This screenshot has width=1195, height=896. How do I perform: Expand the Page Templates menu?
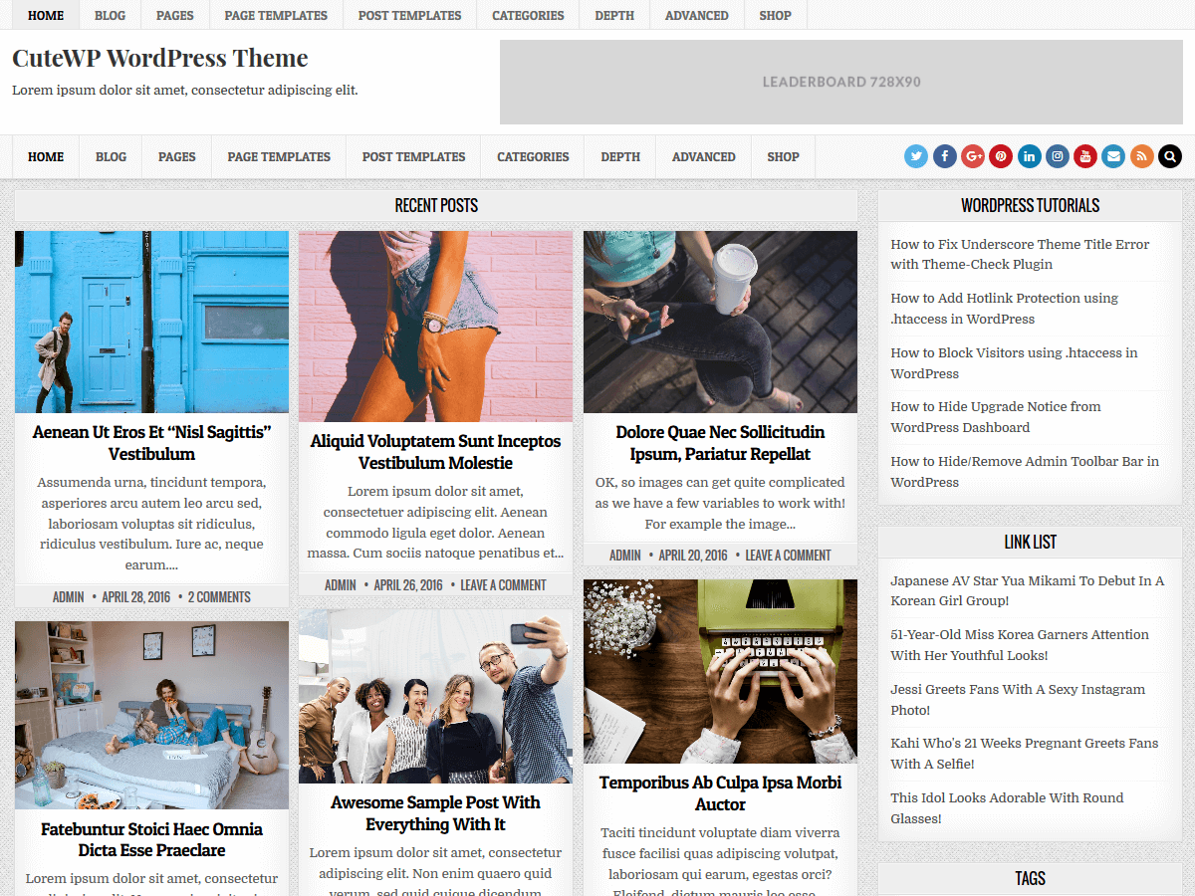(x=279, y=156)
